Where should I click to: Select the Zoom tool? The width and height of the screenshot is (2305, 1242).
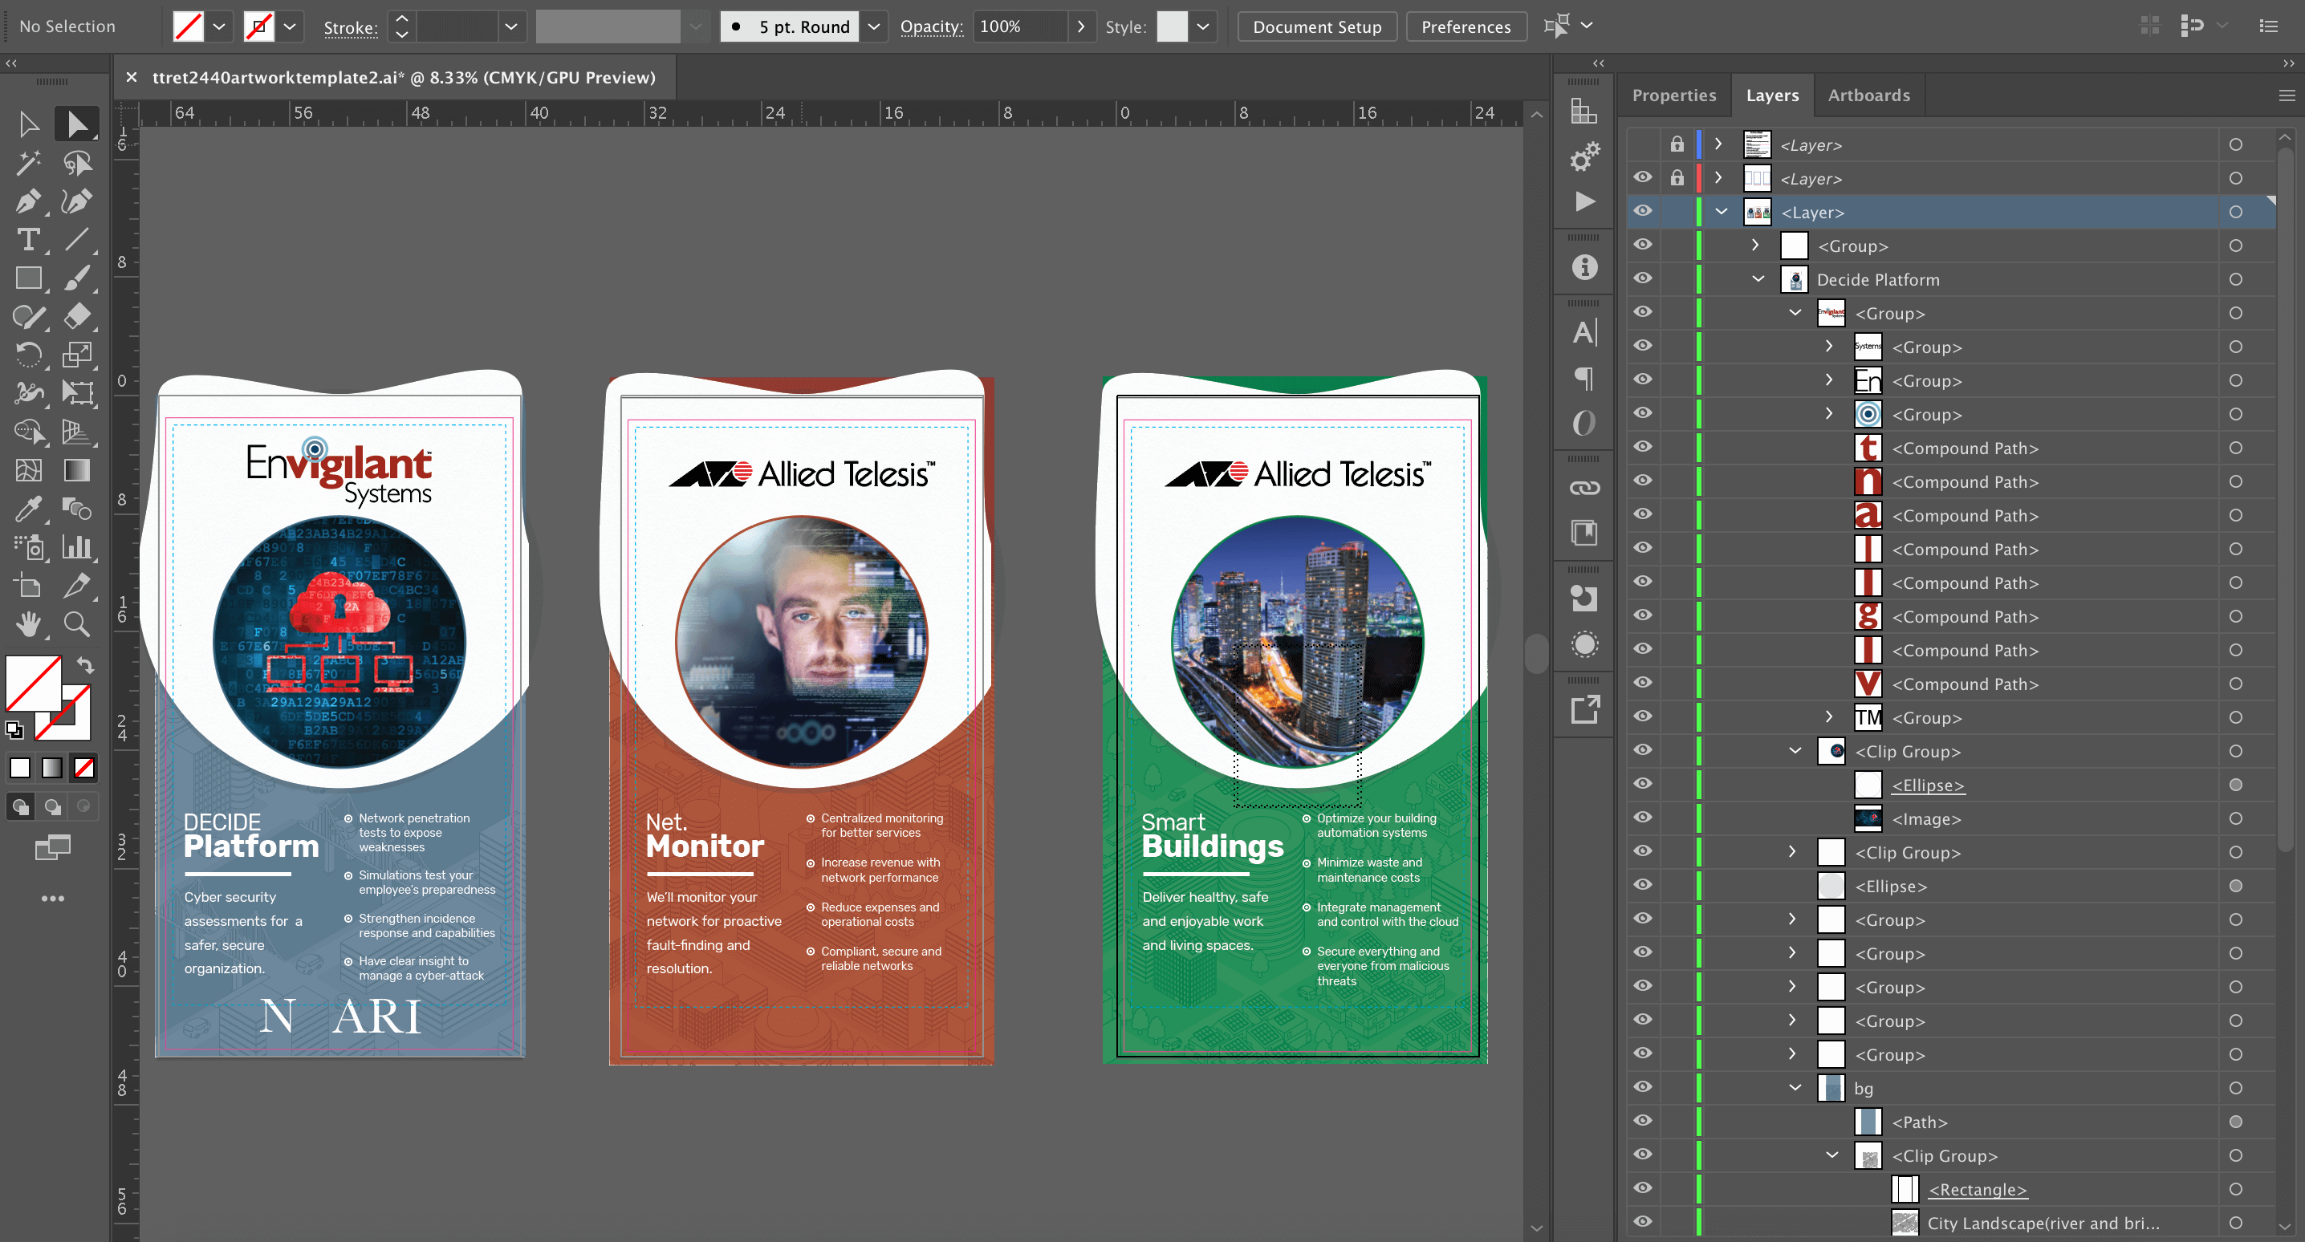click(x=77, y=623)
